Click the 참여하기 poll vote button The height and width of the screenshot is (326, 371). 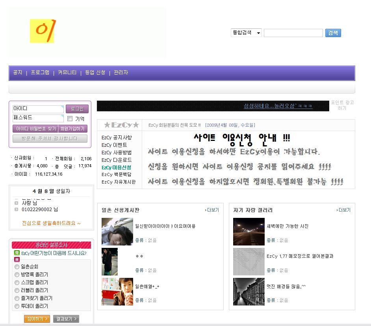pos(37,319)
